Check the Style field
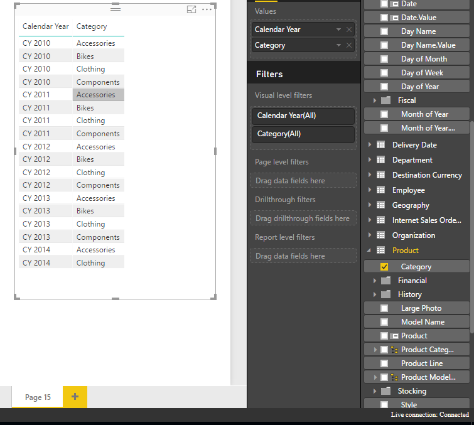474x425 pixels. click(384, 404)
